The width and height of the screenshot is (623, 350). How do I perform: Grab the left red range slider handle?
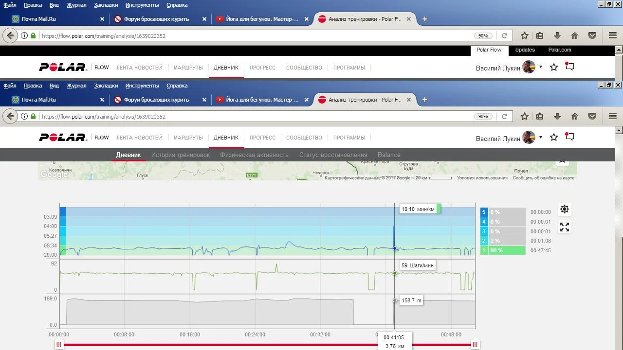(x=59, y=345)
